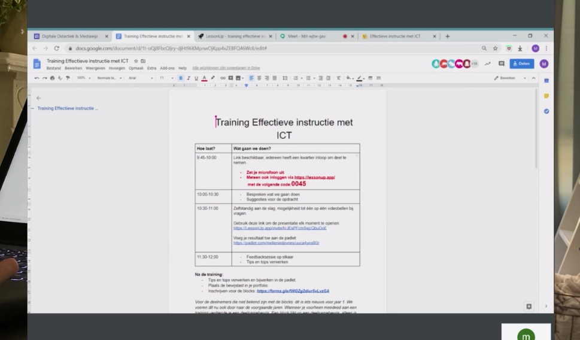Click the blue Delen share button
This screenshot has height=340, width=580.
521,63
